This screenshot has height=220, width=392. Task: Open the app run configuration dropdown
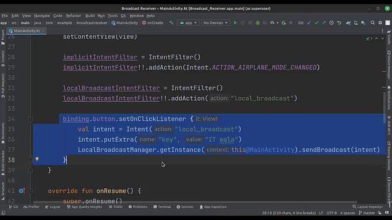click(x=188, y=23)
